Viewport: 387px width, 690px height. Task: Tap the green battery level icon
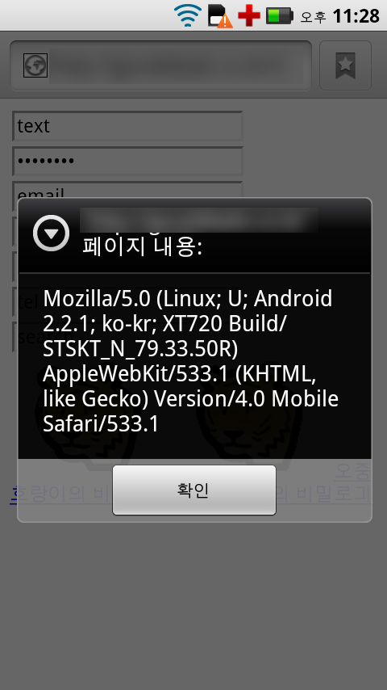pos(280,16)
